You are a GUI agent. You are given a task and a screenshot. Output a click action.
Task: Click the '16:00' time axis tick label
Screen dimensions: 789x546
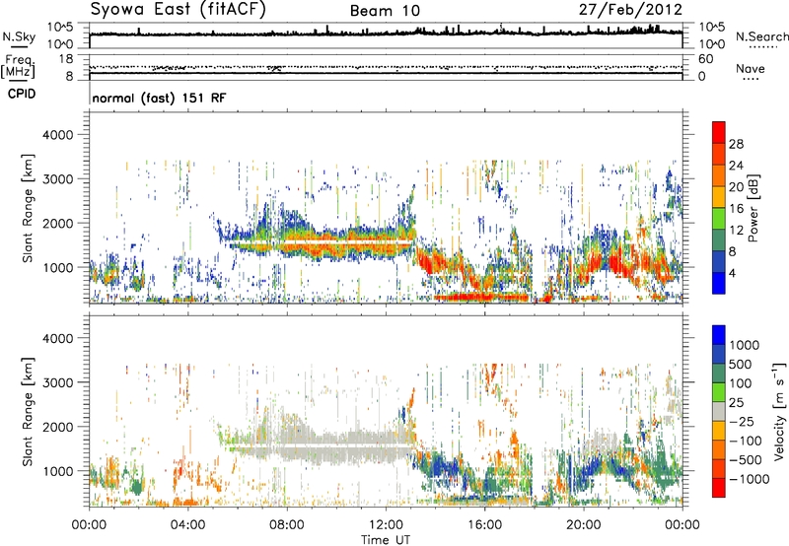point(484,525)
